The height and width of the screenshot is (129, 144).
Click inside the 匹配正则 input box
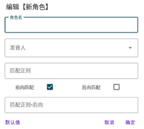tap(71, 71)
